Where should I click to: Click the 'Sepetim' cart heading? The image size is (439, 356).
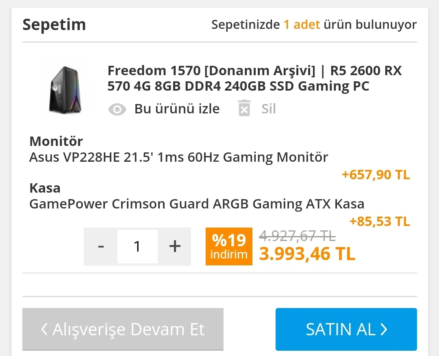pos(54,25)
